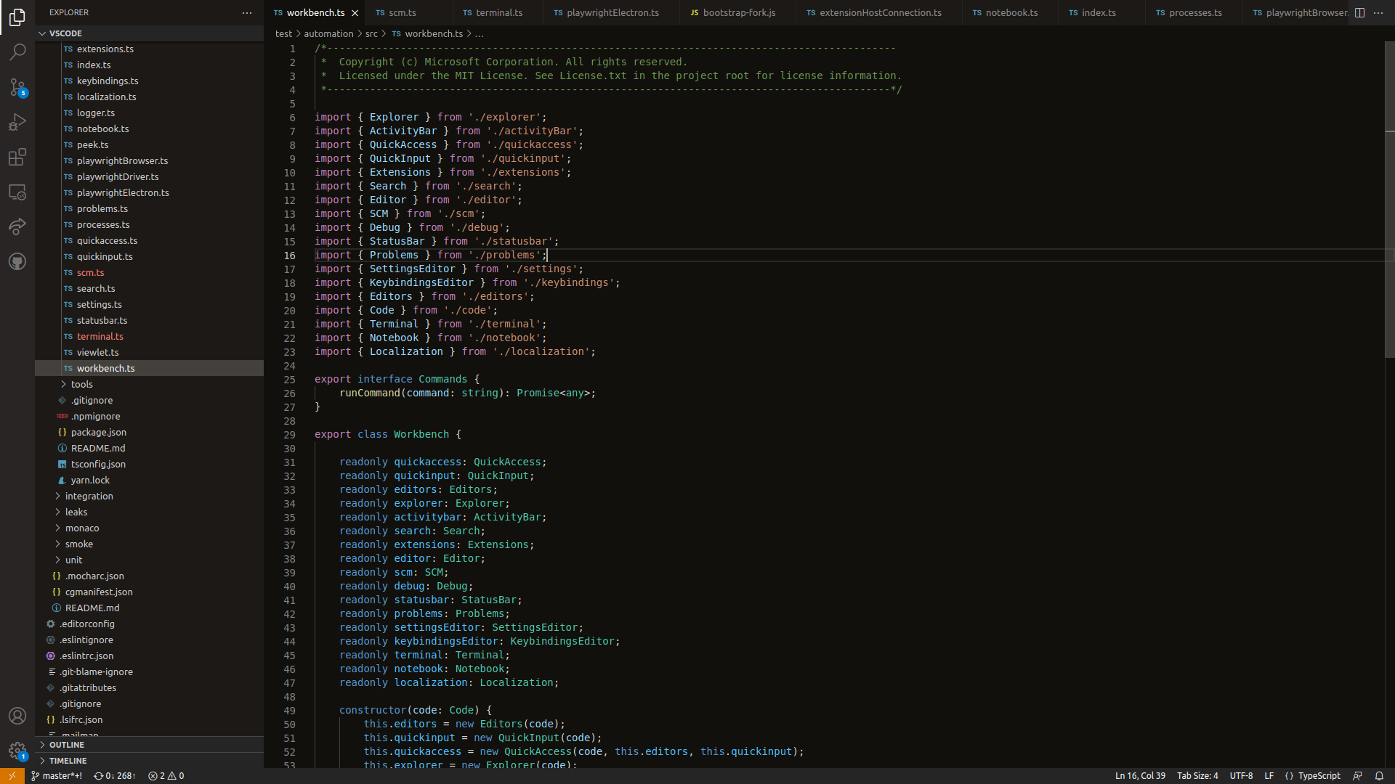
Task: Click the TypeScript language mode button
Action: click(x=1319, y=776)
